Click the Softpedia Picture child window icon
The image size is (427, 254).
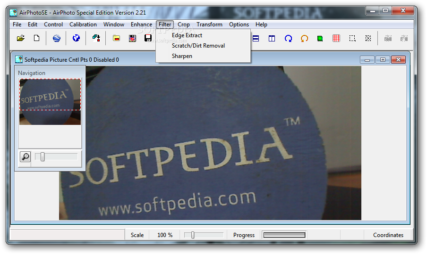(x=19, y=59)
